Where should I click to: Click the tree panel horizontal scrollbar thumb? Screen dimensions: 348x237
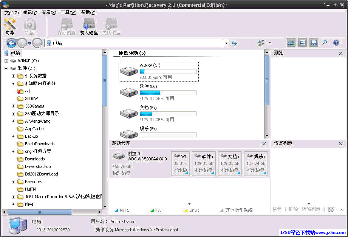click(40, 212)
